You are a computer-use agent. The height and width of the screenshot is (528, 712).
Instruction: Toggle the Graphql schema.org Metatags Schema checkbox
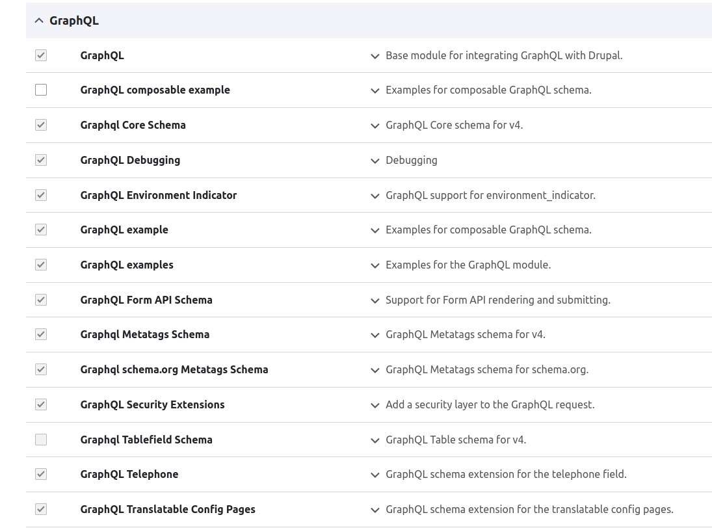[x=41, y=369]
